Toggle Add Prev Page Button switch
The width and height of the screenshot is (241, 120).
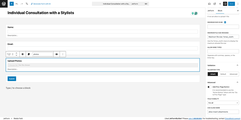pyautogui.click(x=210, y=87)
